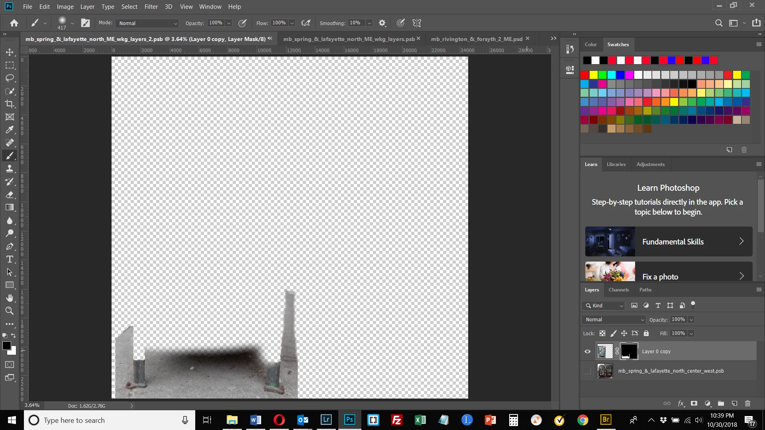This screenshot has width=765, height=430.
Task: Switch to the Channels tab
Action: pos(618,290)
